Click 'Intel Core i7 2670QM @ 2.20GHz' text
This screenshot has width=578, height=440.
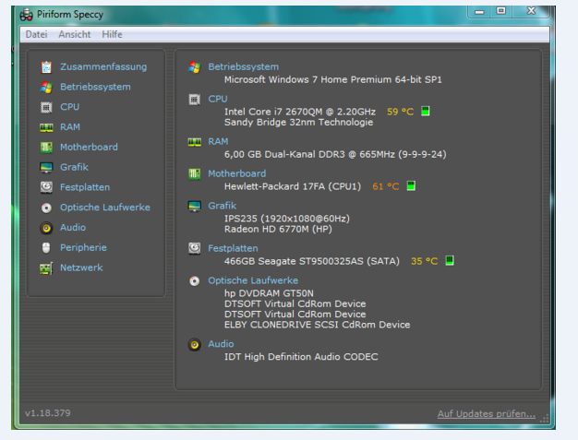coord(300,112)
